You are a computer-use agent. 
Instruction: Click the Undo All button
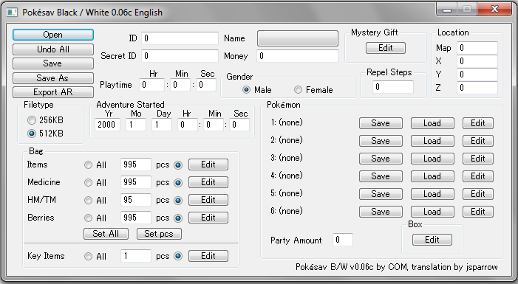[x=53, y=49]
